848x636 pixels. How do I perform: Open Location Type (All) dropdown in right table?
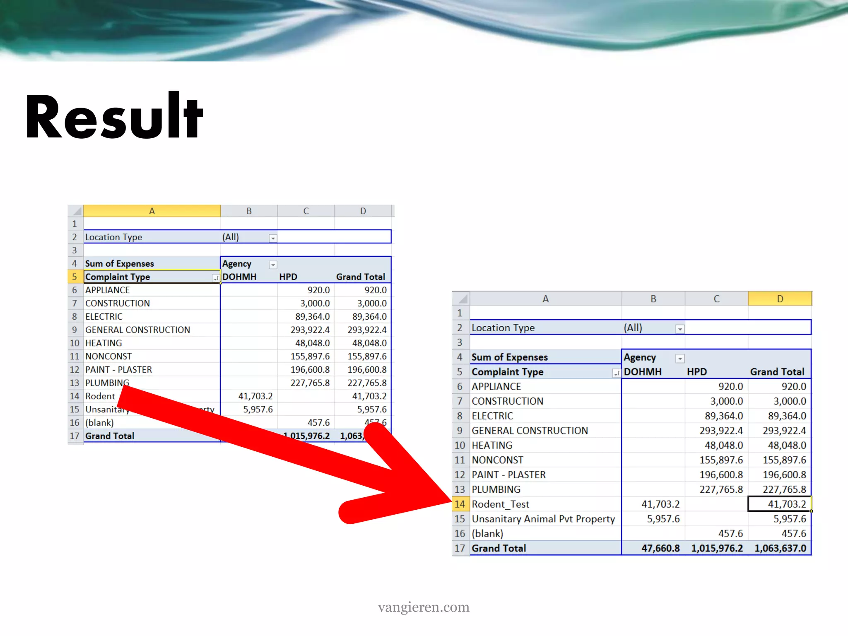click(680, 329)
